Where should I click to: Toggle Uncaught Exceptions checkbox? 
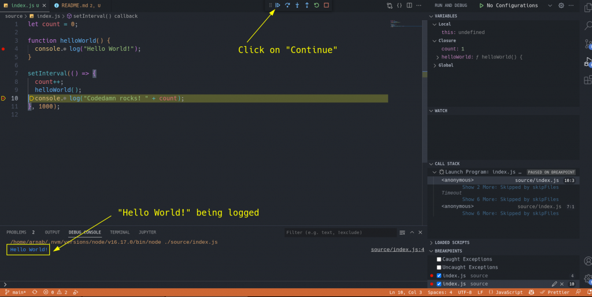pyautogui.click(x=439, y=268)
